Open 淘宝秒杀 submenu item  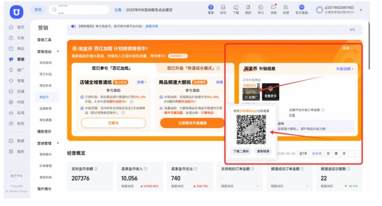tap(46, 85)
